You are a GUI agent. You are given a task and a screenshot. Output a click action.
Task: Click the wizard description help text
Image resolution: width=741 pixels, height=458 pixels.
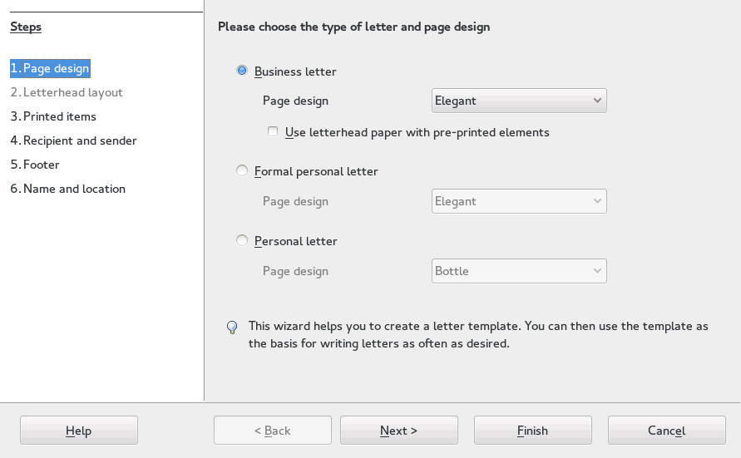pos(478,334)
